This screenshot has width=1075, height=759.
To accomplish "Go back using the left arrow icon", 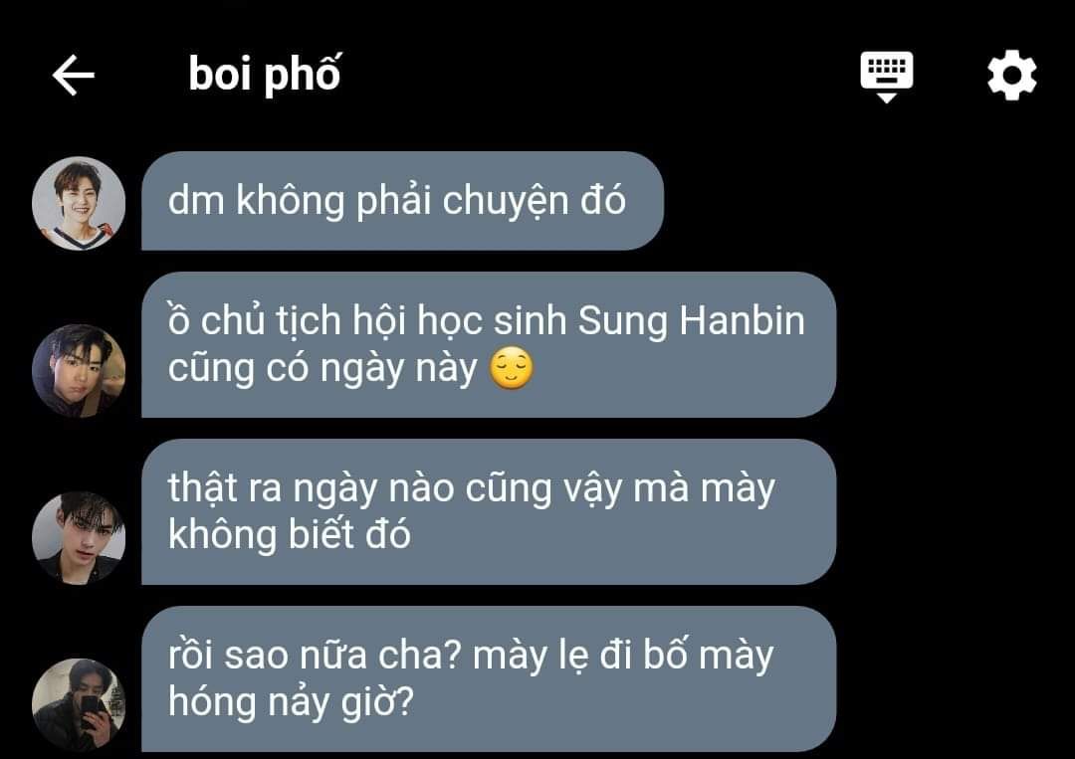I will pyautogui.click(x=74, y=76).
